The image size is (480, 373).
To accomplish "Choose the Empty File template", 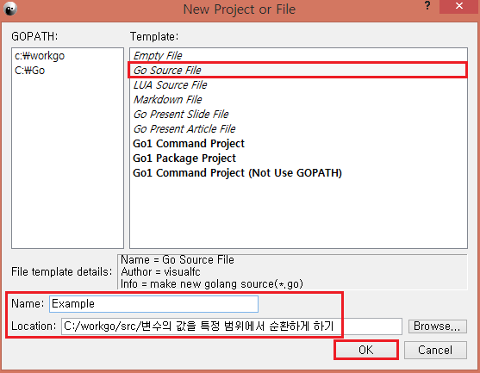I will pos(298,56).
